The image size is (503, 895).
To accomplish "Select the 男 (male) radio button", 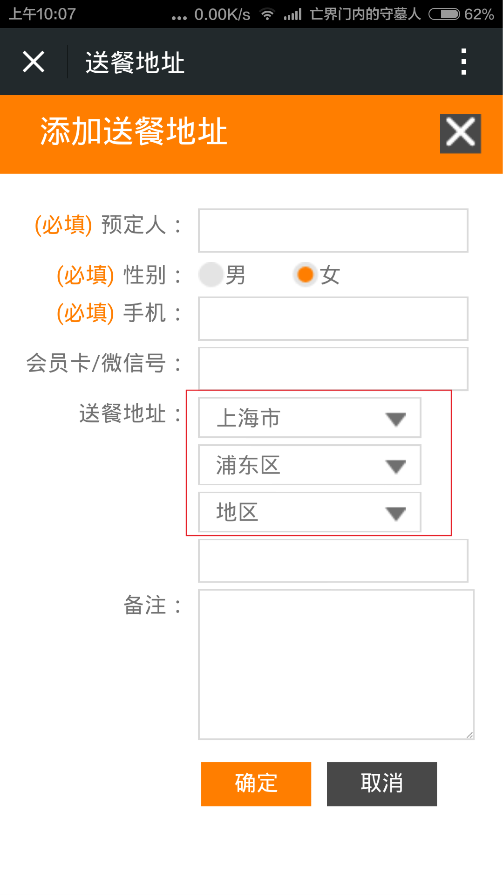I will (211, 275).
